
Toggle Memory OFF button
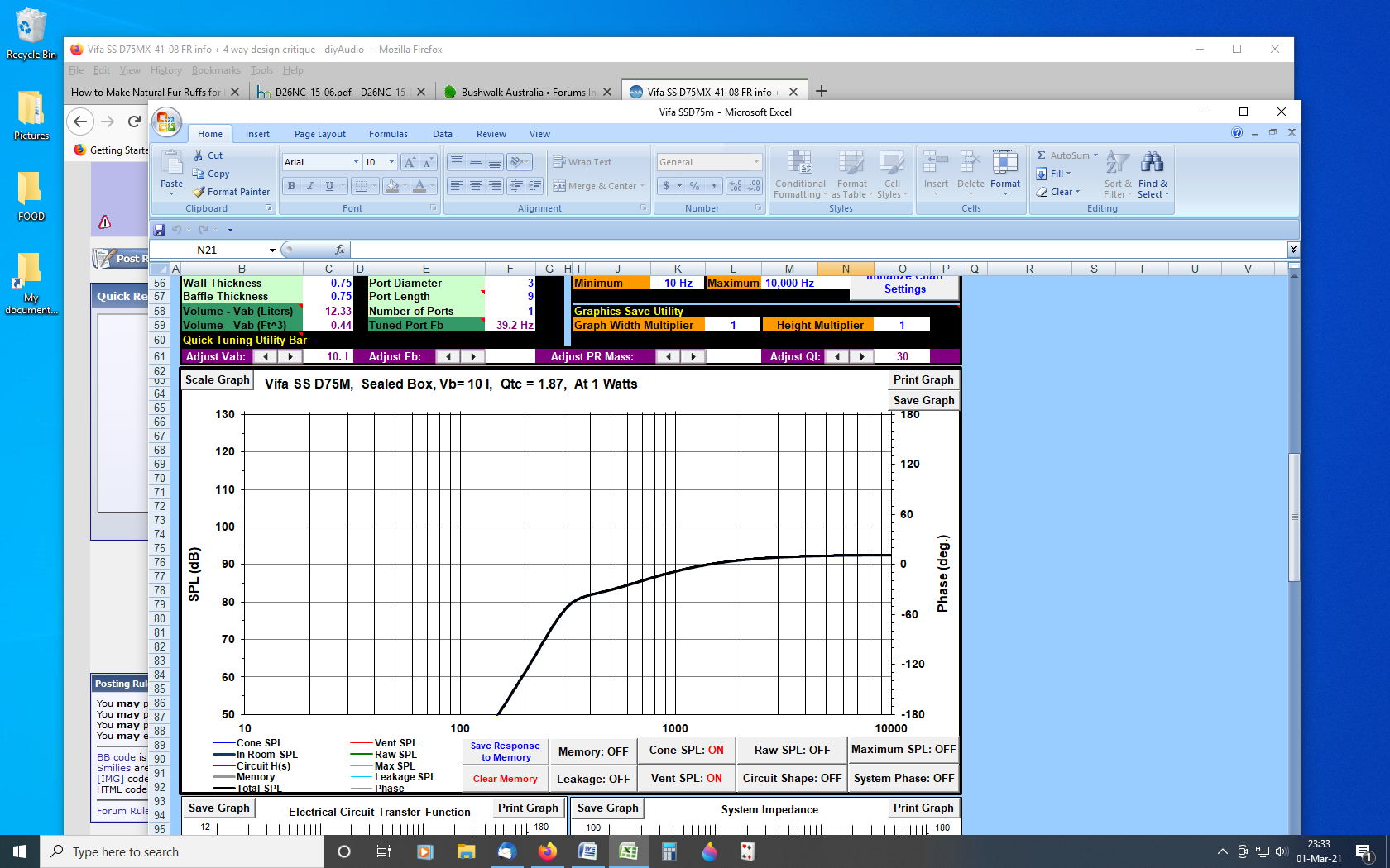pyautogui.click(x=593, y=751)
